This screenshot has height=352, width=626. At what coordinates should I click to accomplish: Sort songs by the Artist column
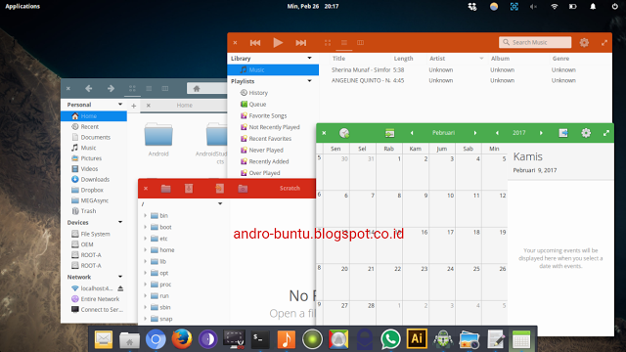point(437,59)
